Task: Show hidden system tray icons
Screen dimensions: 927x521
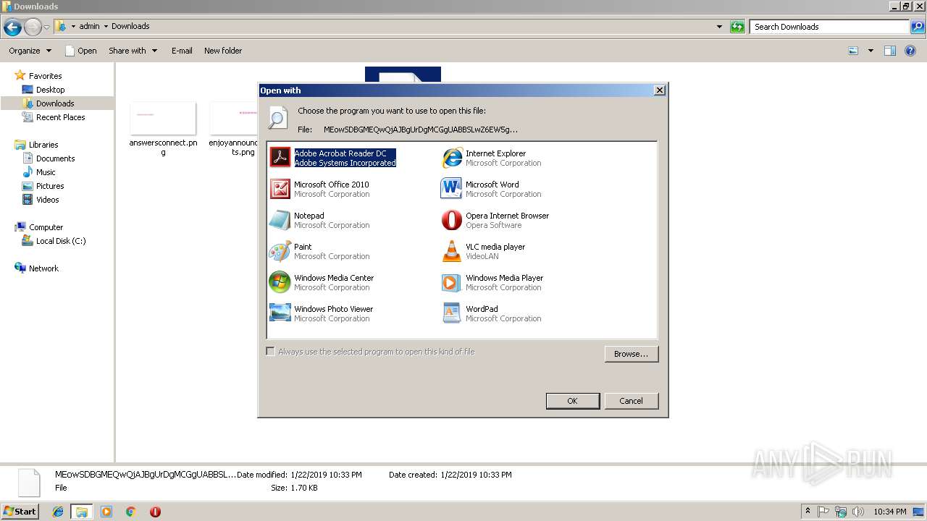Action: tap(808, 512)
